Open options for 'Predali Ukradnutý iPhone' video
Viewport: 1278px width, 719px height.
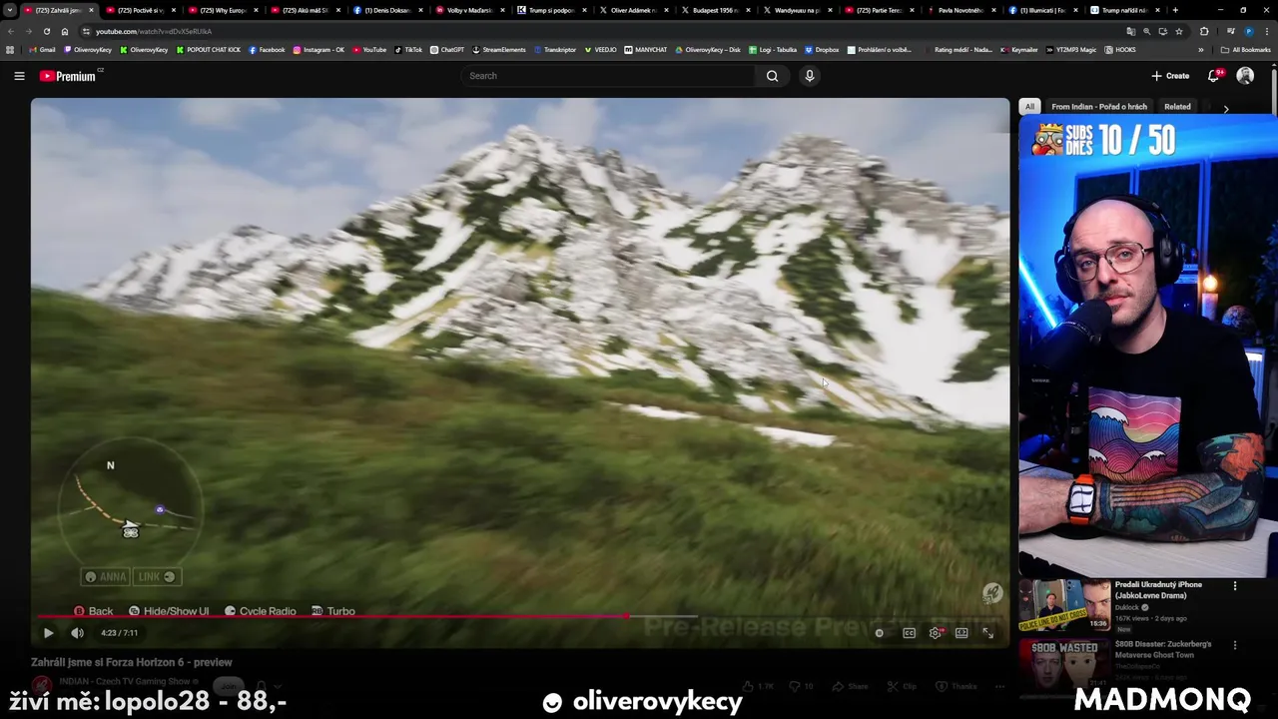pos(1235,586)
